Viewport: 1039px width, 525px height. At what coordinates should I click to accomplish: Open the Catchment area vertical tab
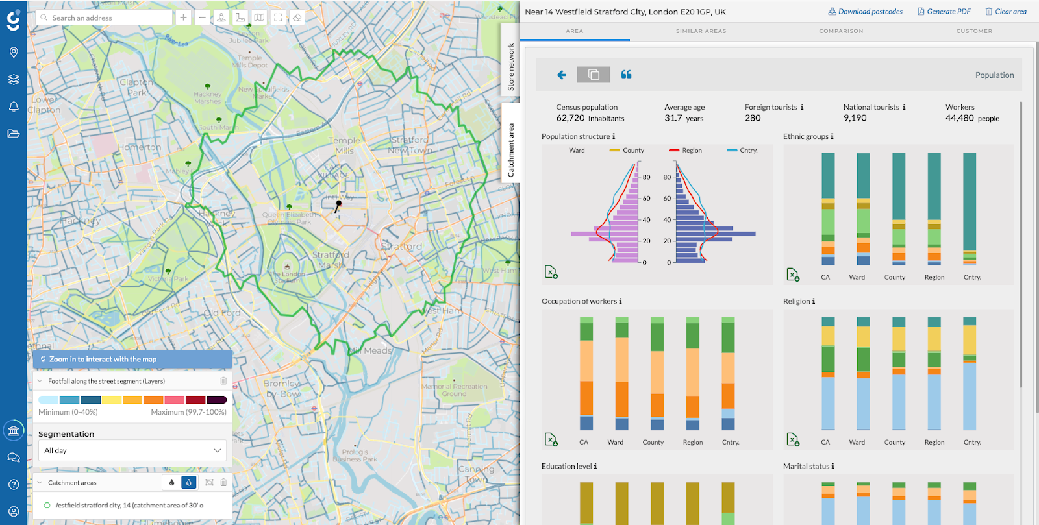point(511,150)
